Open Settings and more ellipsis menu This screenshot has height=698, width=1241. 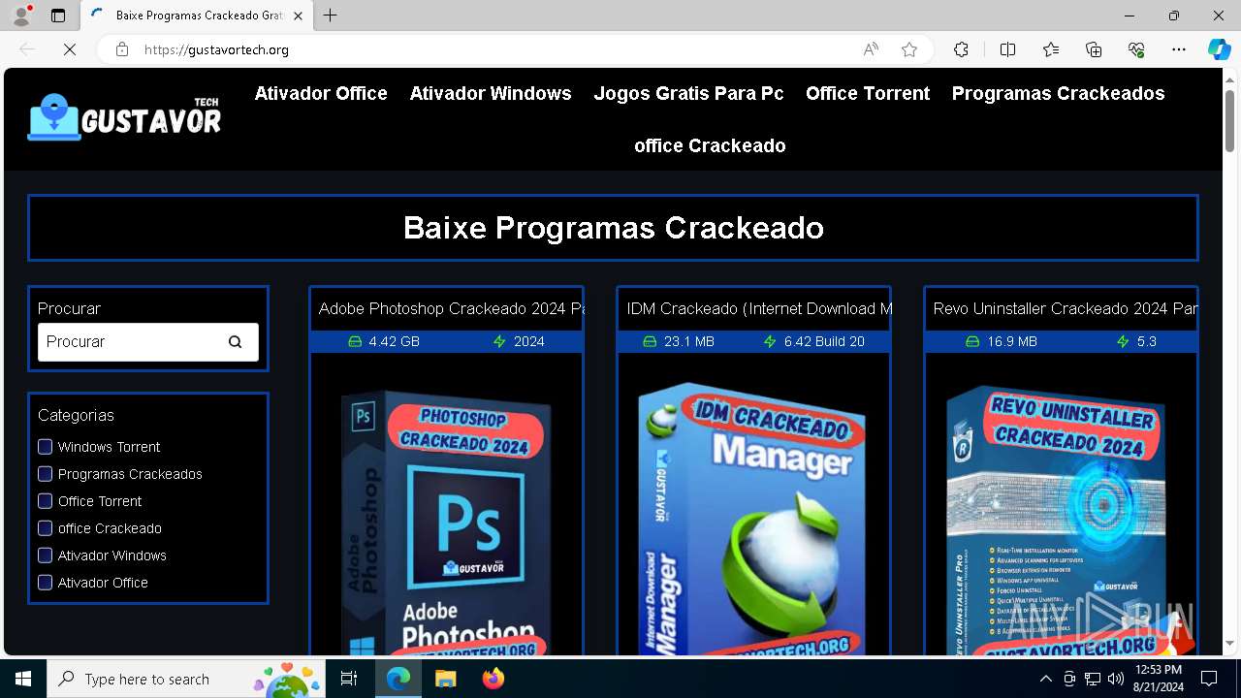(1179, 49)
